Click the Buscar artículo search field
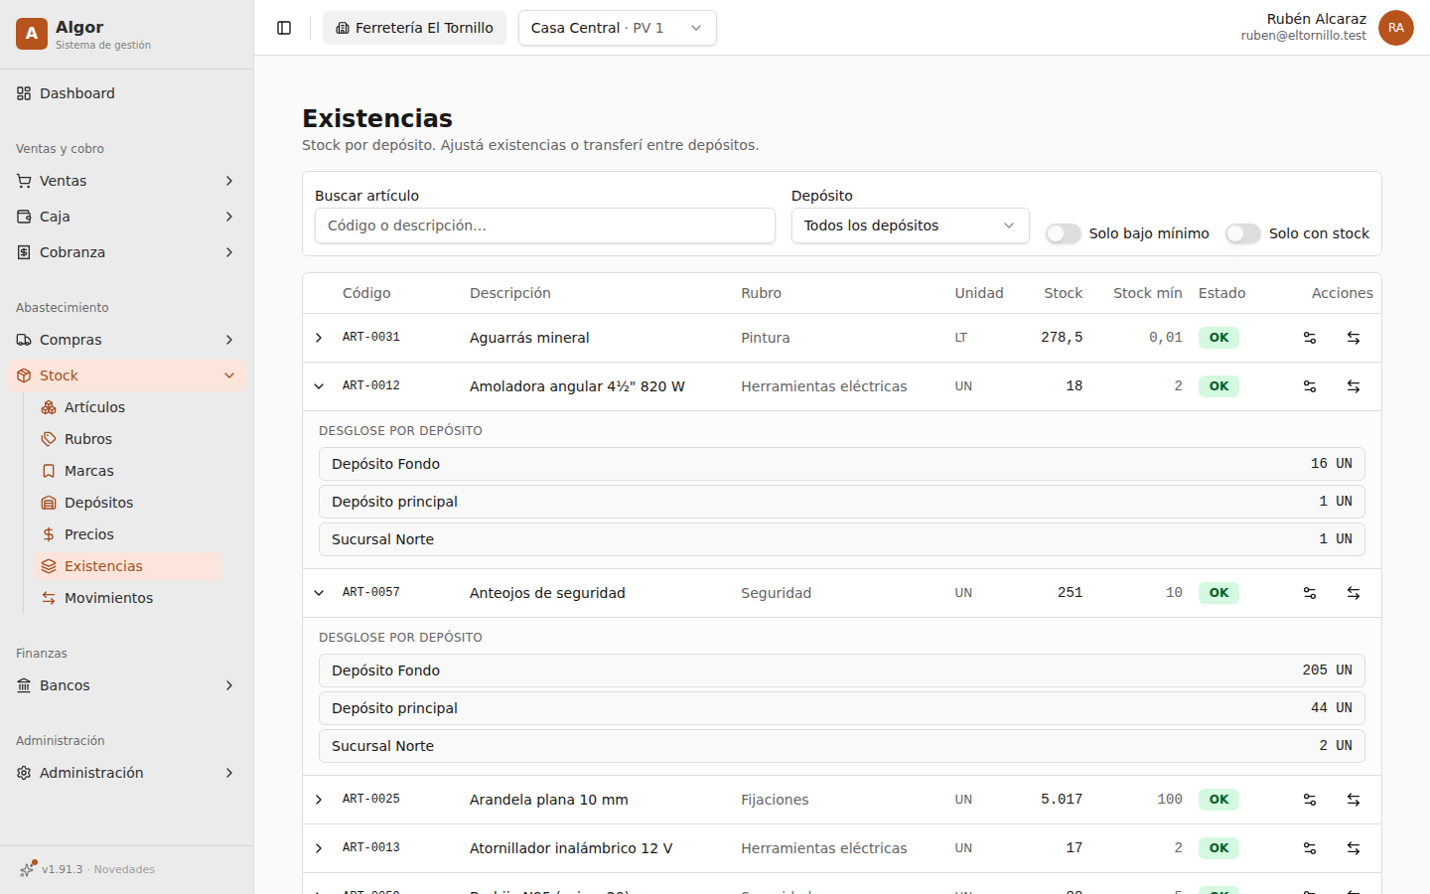Screen dimensions: 1430x894 545,225
